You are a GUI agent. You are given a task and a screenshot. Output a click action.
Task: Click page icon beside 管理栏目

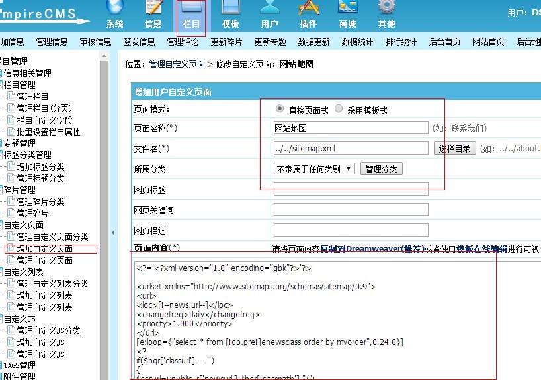click(x=11, y=96)
